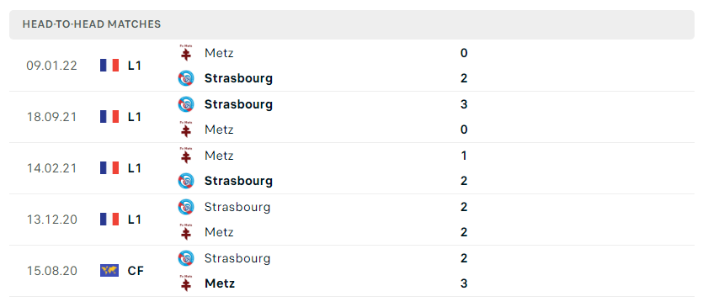Click Metz crest in 14.02.21 match

[x=185, y=155]
